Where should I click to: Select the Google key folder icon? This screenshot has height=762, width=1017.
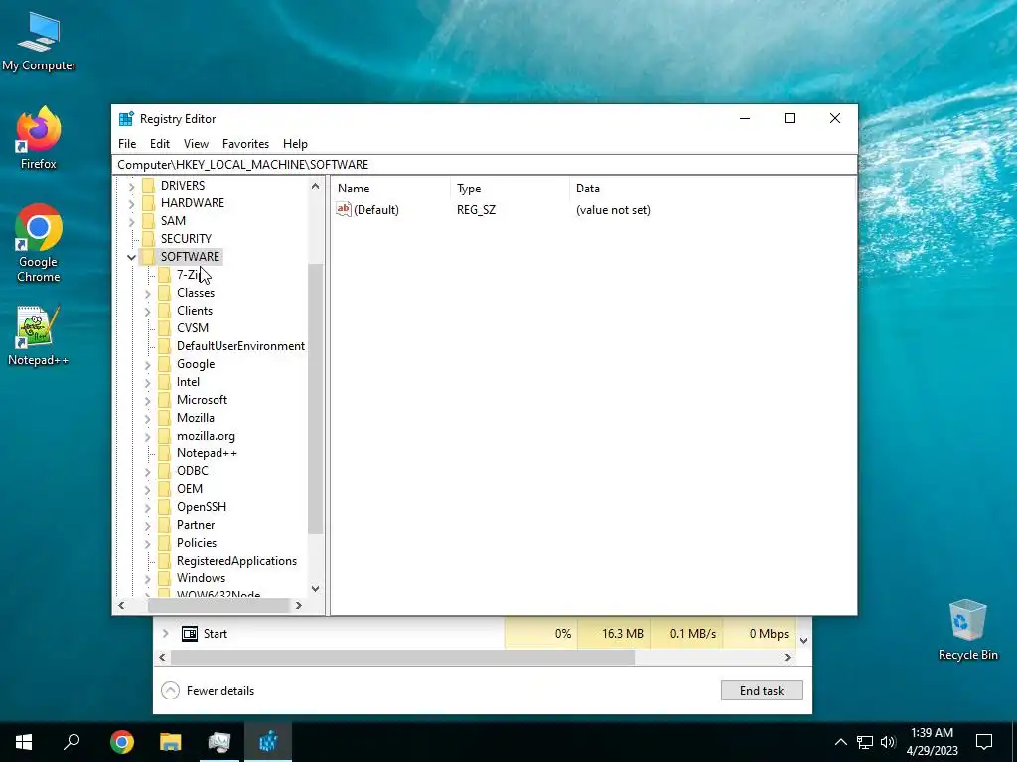(165, 364)
